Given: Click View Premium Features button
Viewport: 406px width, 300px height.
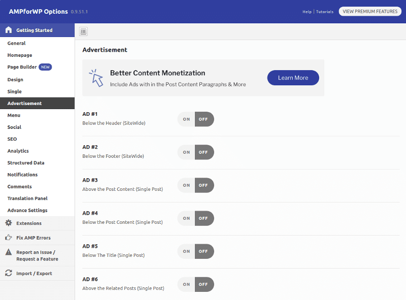Looking at the screenshot, I should [x=370, y=11].
